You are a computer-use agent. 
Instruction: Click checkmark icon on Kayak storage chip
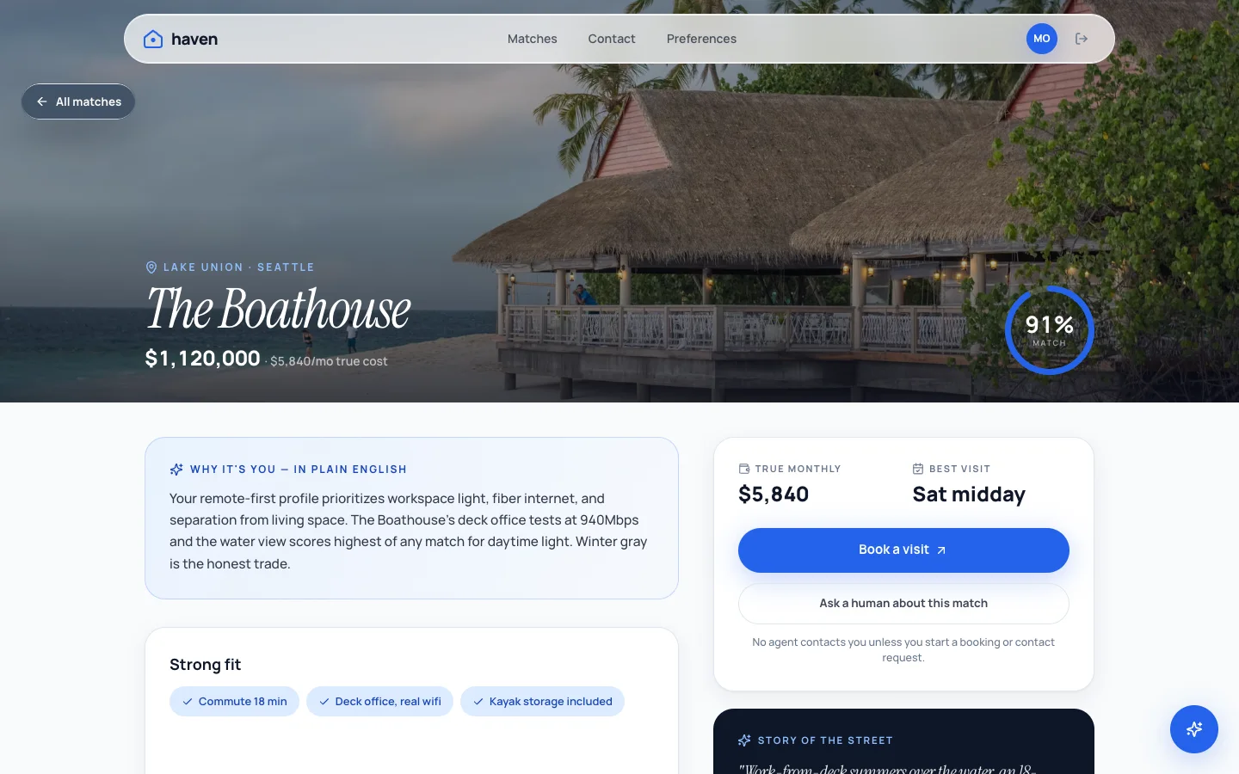click(478, 702)
